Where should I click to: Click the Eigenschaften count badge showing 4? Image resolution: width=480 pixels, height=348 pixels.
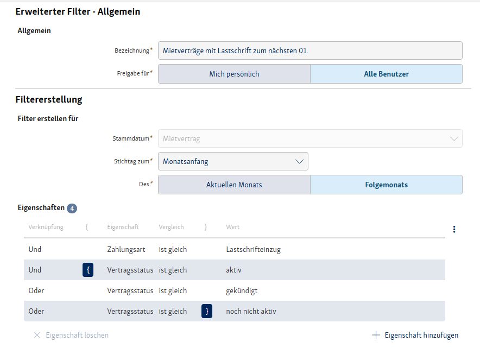click(72, 208)
